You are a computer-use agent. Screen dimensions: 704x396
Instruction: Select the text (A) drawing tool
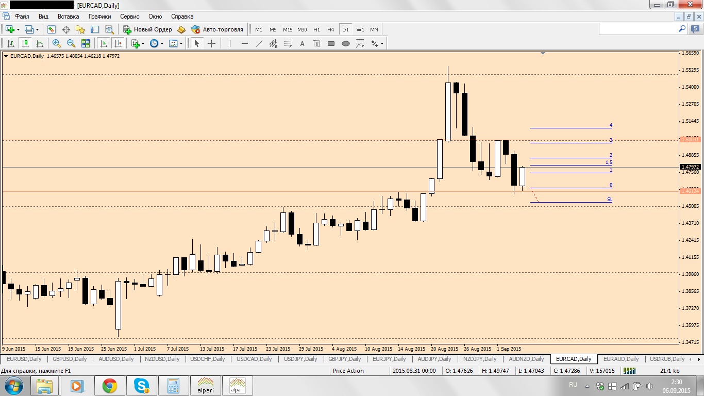pyautogui.click(x=303, y=44)
